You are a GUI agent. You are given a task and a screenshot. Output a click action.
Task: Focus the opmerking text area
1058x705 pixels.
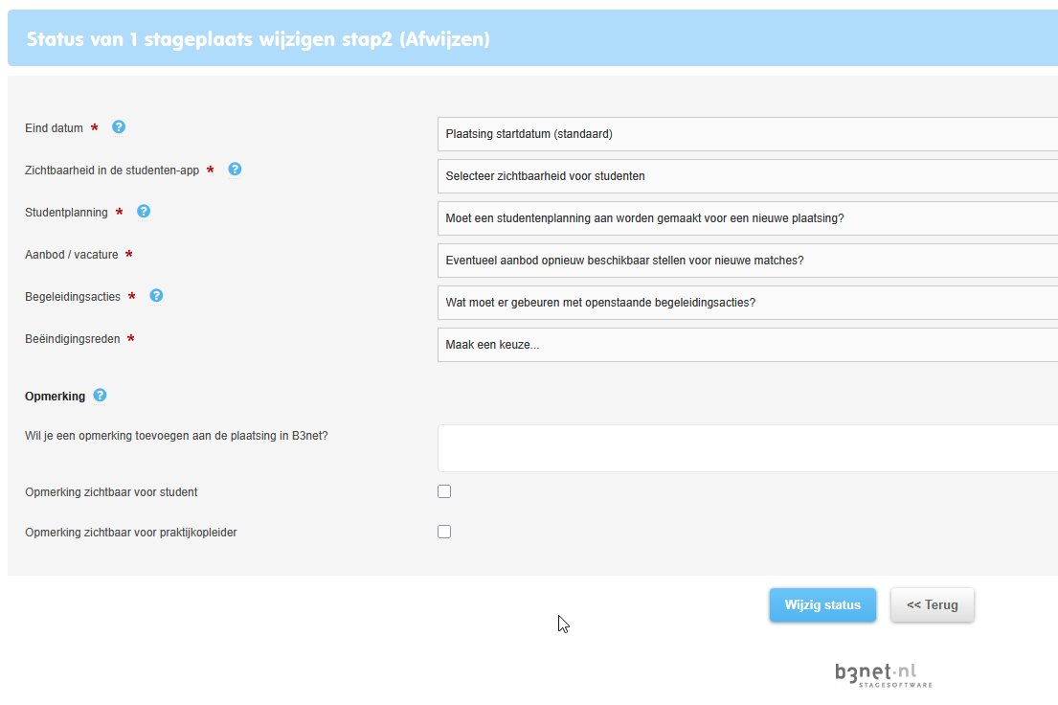pos(748,448)
